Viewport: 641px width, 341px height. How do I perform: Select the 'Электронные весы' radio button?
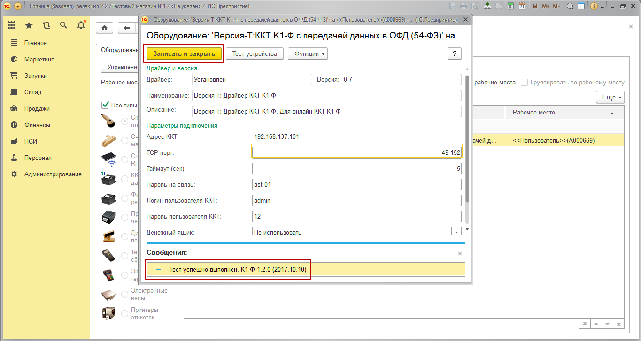point(124,295)
